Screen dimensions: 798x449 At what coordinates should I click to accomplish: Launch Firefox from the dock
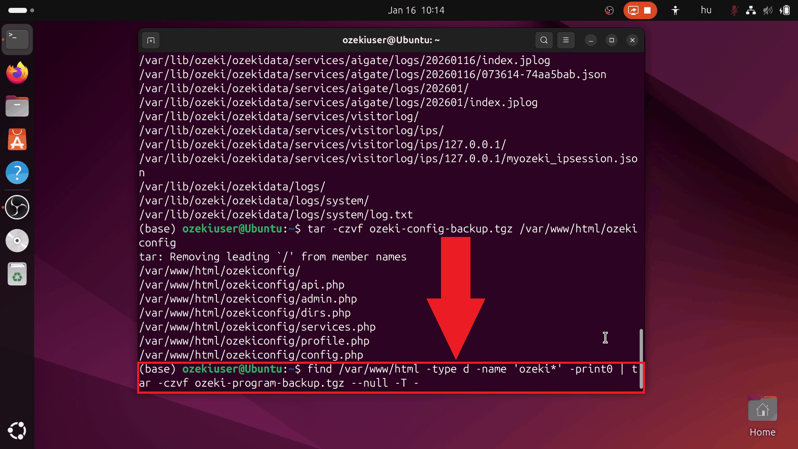[x=17, y=73]
